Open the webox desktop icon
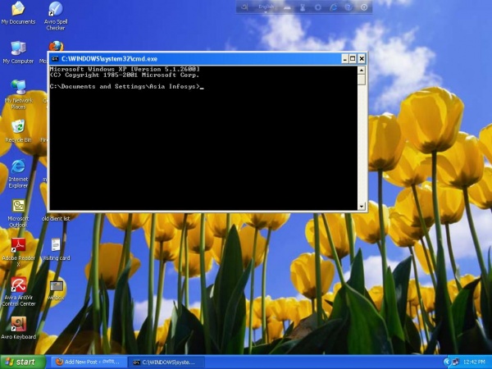492x369 pixels. 56,290
